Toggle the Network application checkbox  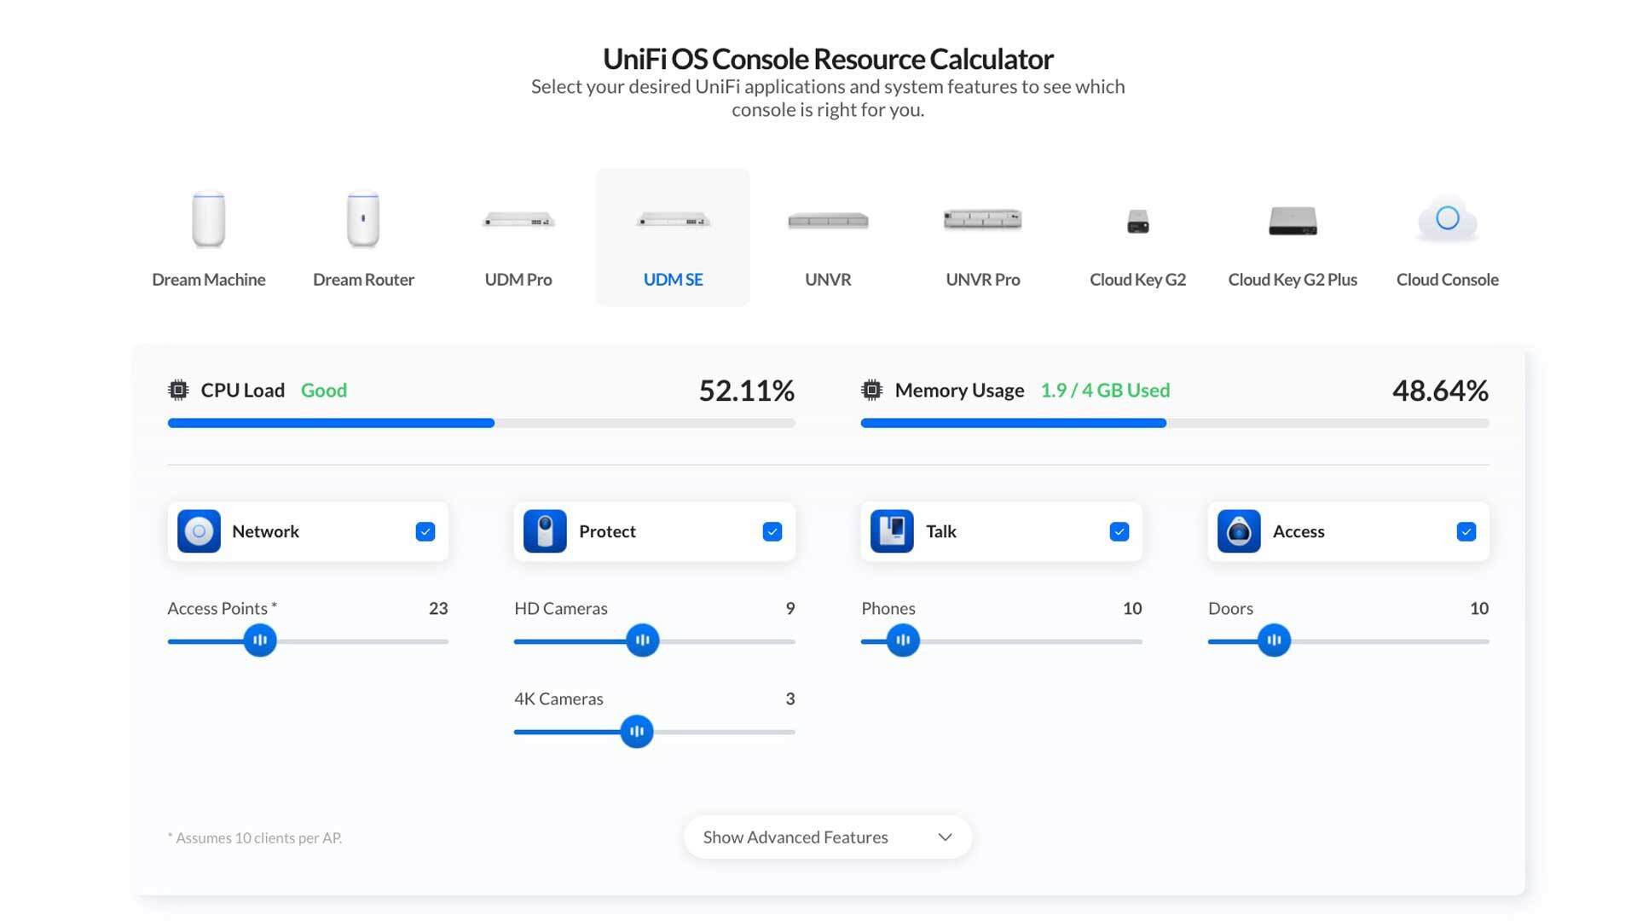[x=425, y=530]
